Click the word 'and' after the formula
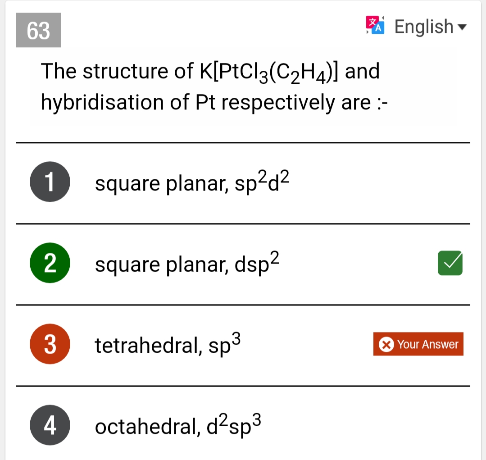Viewport: 486px width, 460px height. 362,71
